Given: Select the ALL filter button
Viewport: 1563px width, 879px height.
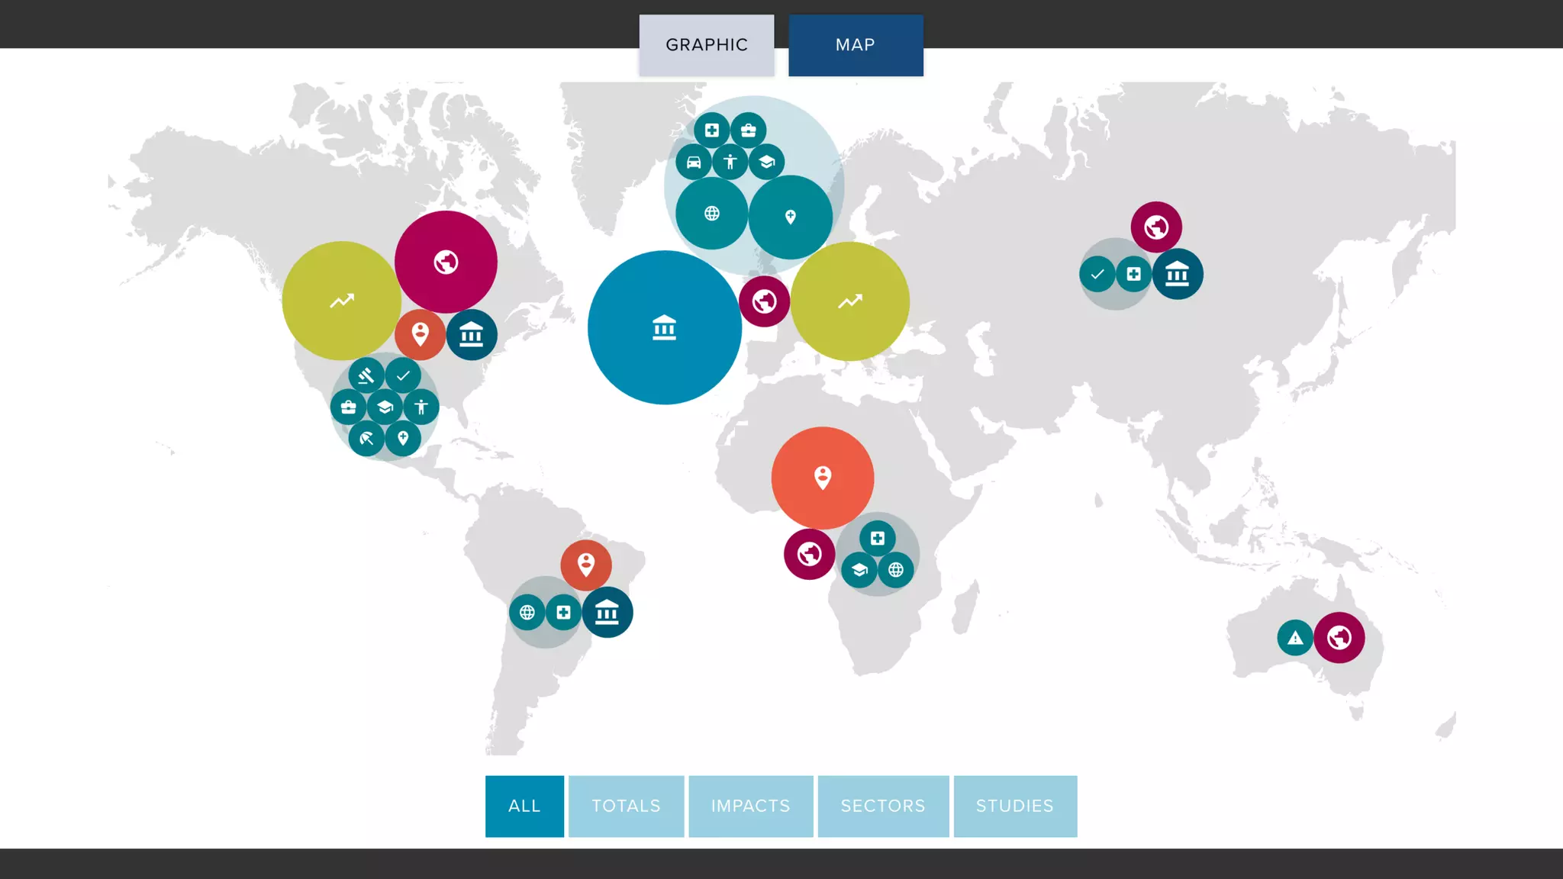Looking at the screenshot, I should [524, 806].
